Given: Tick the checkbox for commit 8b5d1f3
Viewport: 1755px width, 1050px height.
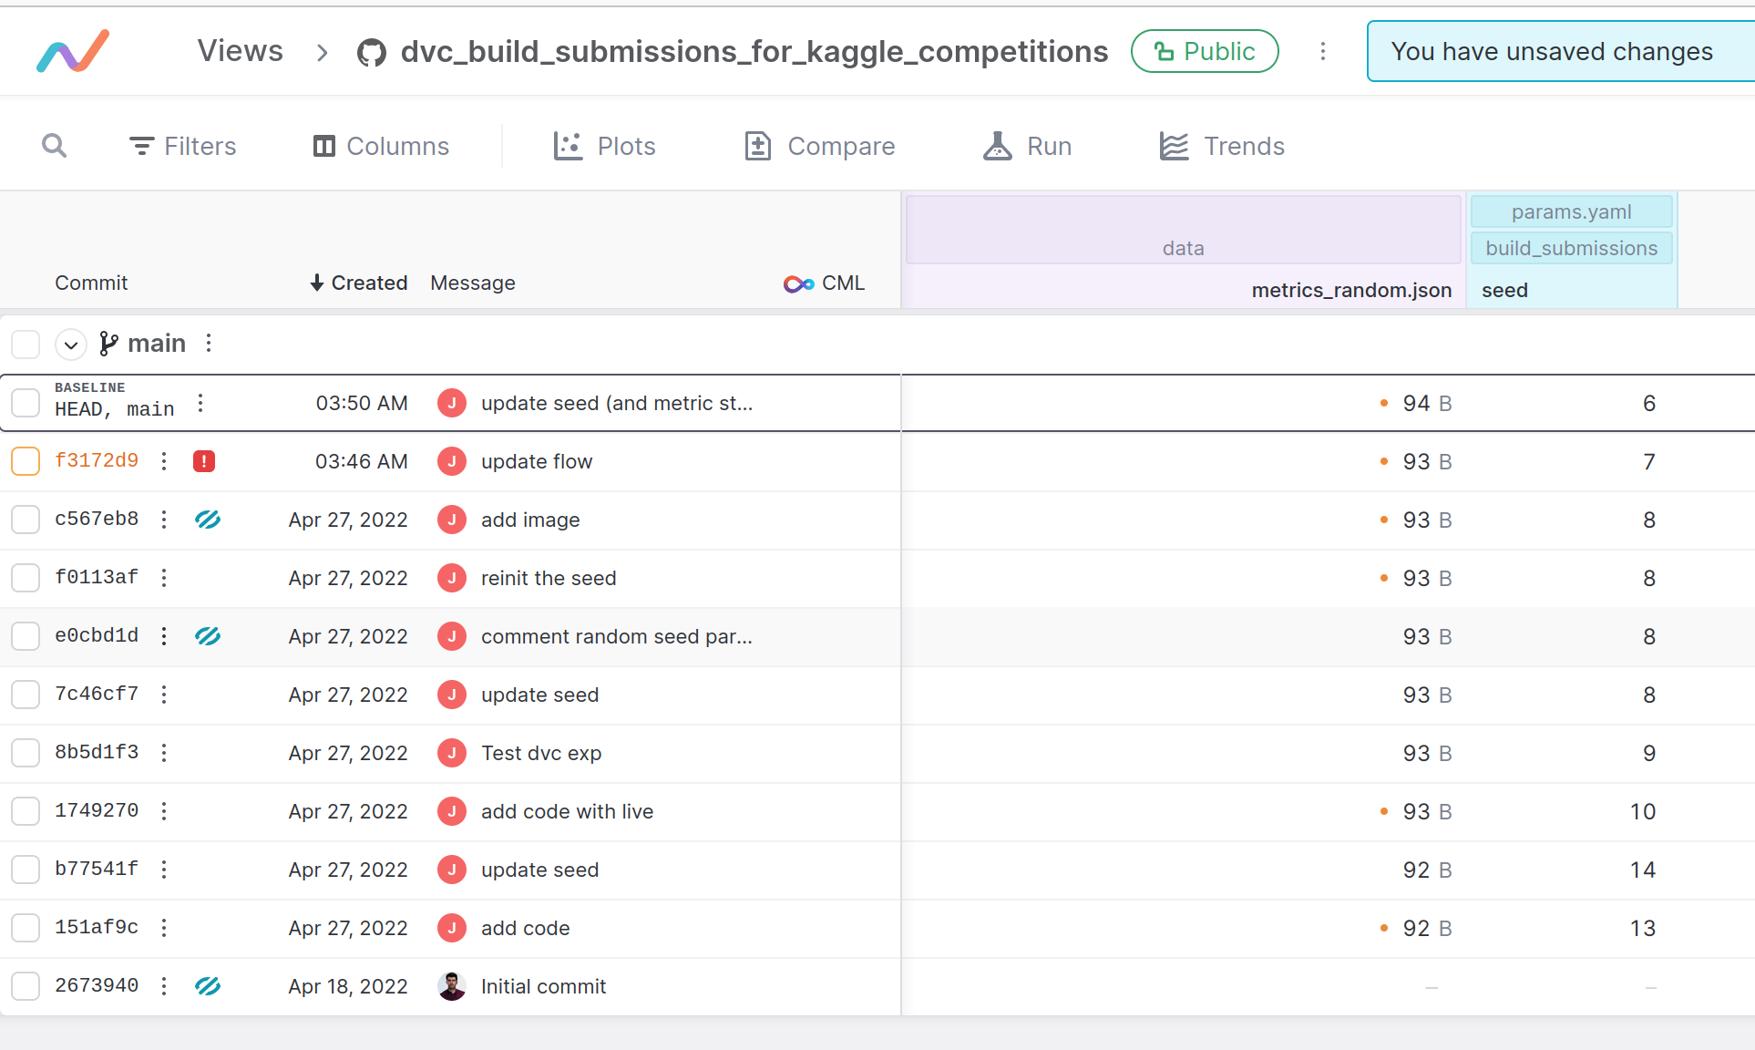Looking at the screenshot, I should [26, 753].
